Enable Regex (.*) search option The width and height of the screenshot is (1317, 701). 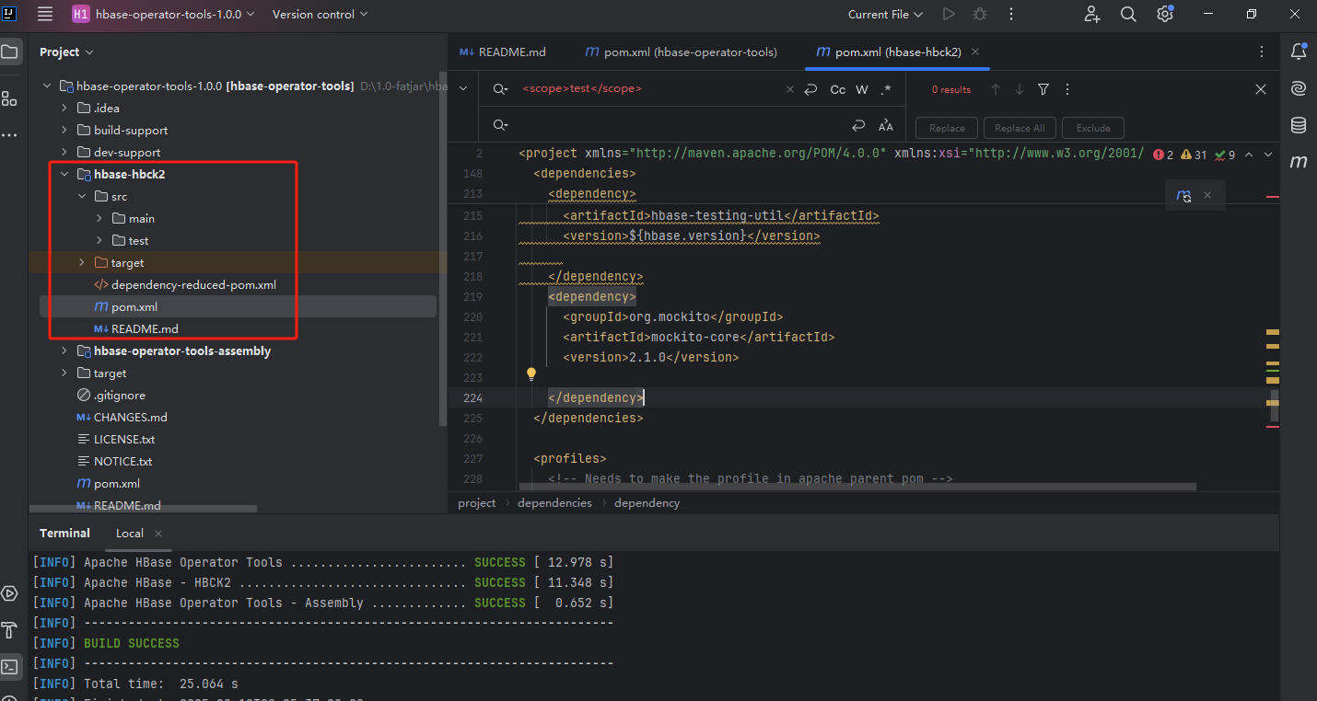click(x=886, y=89)
